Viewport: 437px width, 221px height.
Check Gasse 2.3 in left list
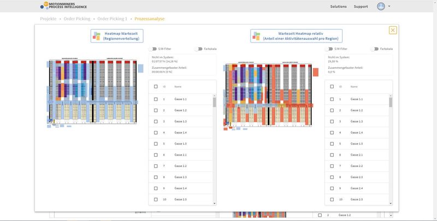(156, 177)
